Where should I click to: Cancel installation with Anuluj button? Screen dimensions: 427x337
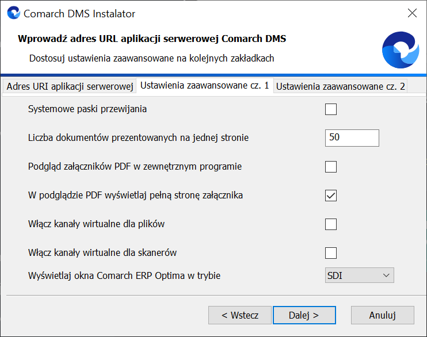coord(382,315)
